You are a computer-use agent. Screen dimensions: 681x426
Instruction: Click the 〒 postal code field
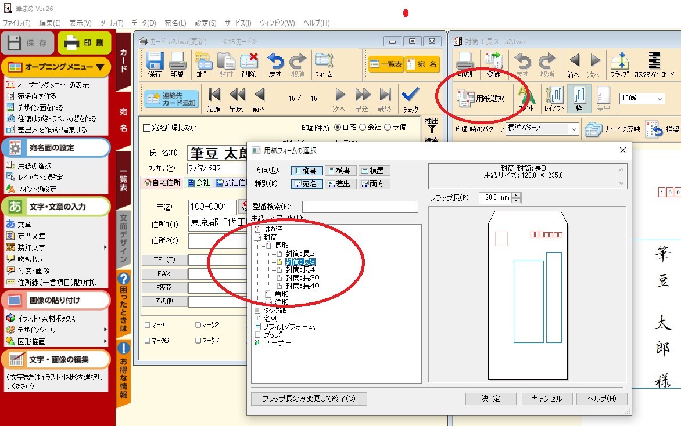pos(213,207)
